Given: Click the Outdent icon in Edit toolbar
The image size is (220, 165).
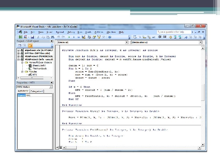Looking at the screenshot, I should (165, 37).
